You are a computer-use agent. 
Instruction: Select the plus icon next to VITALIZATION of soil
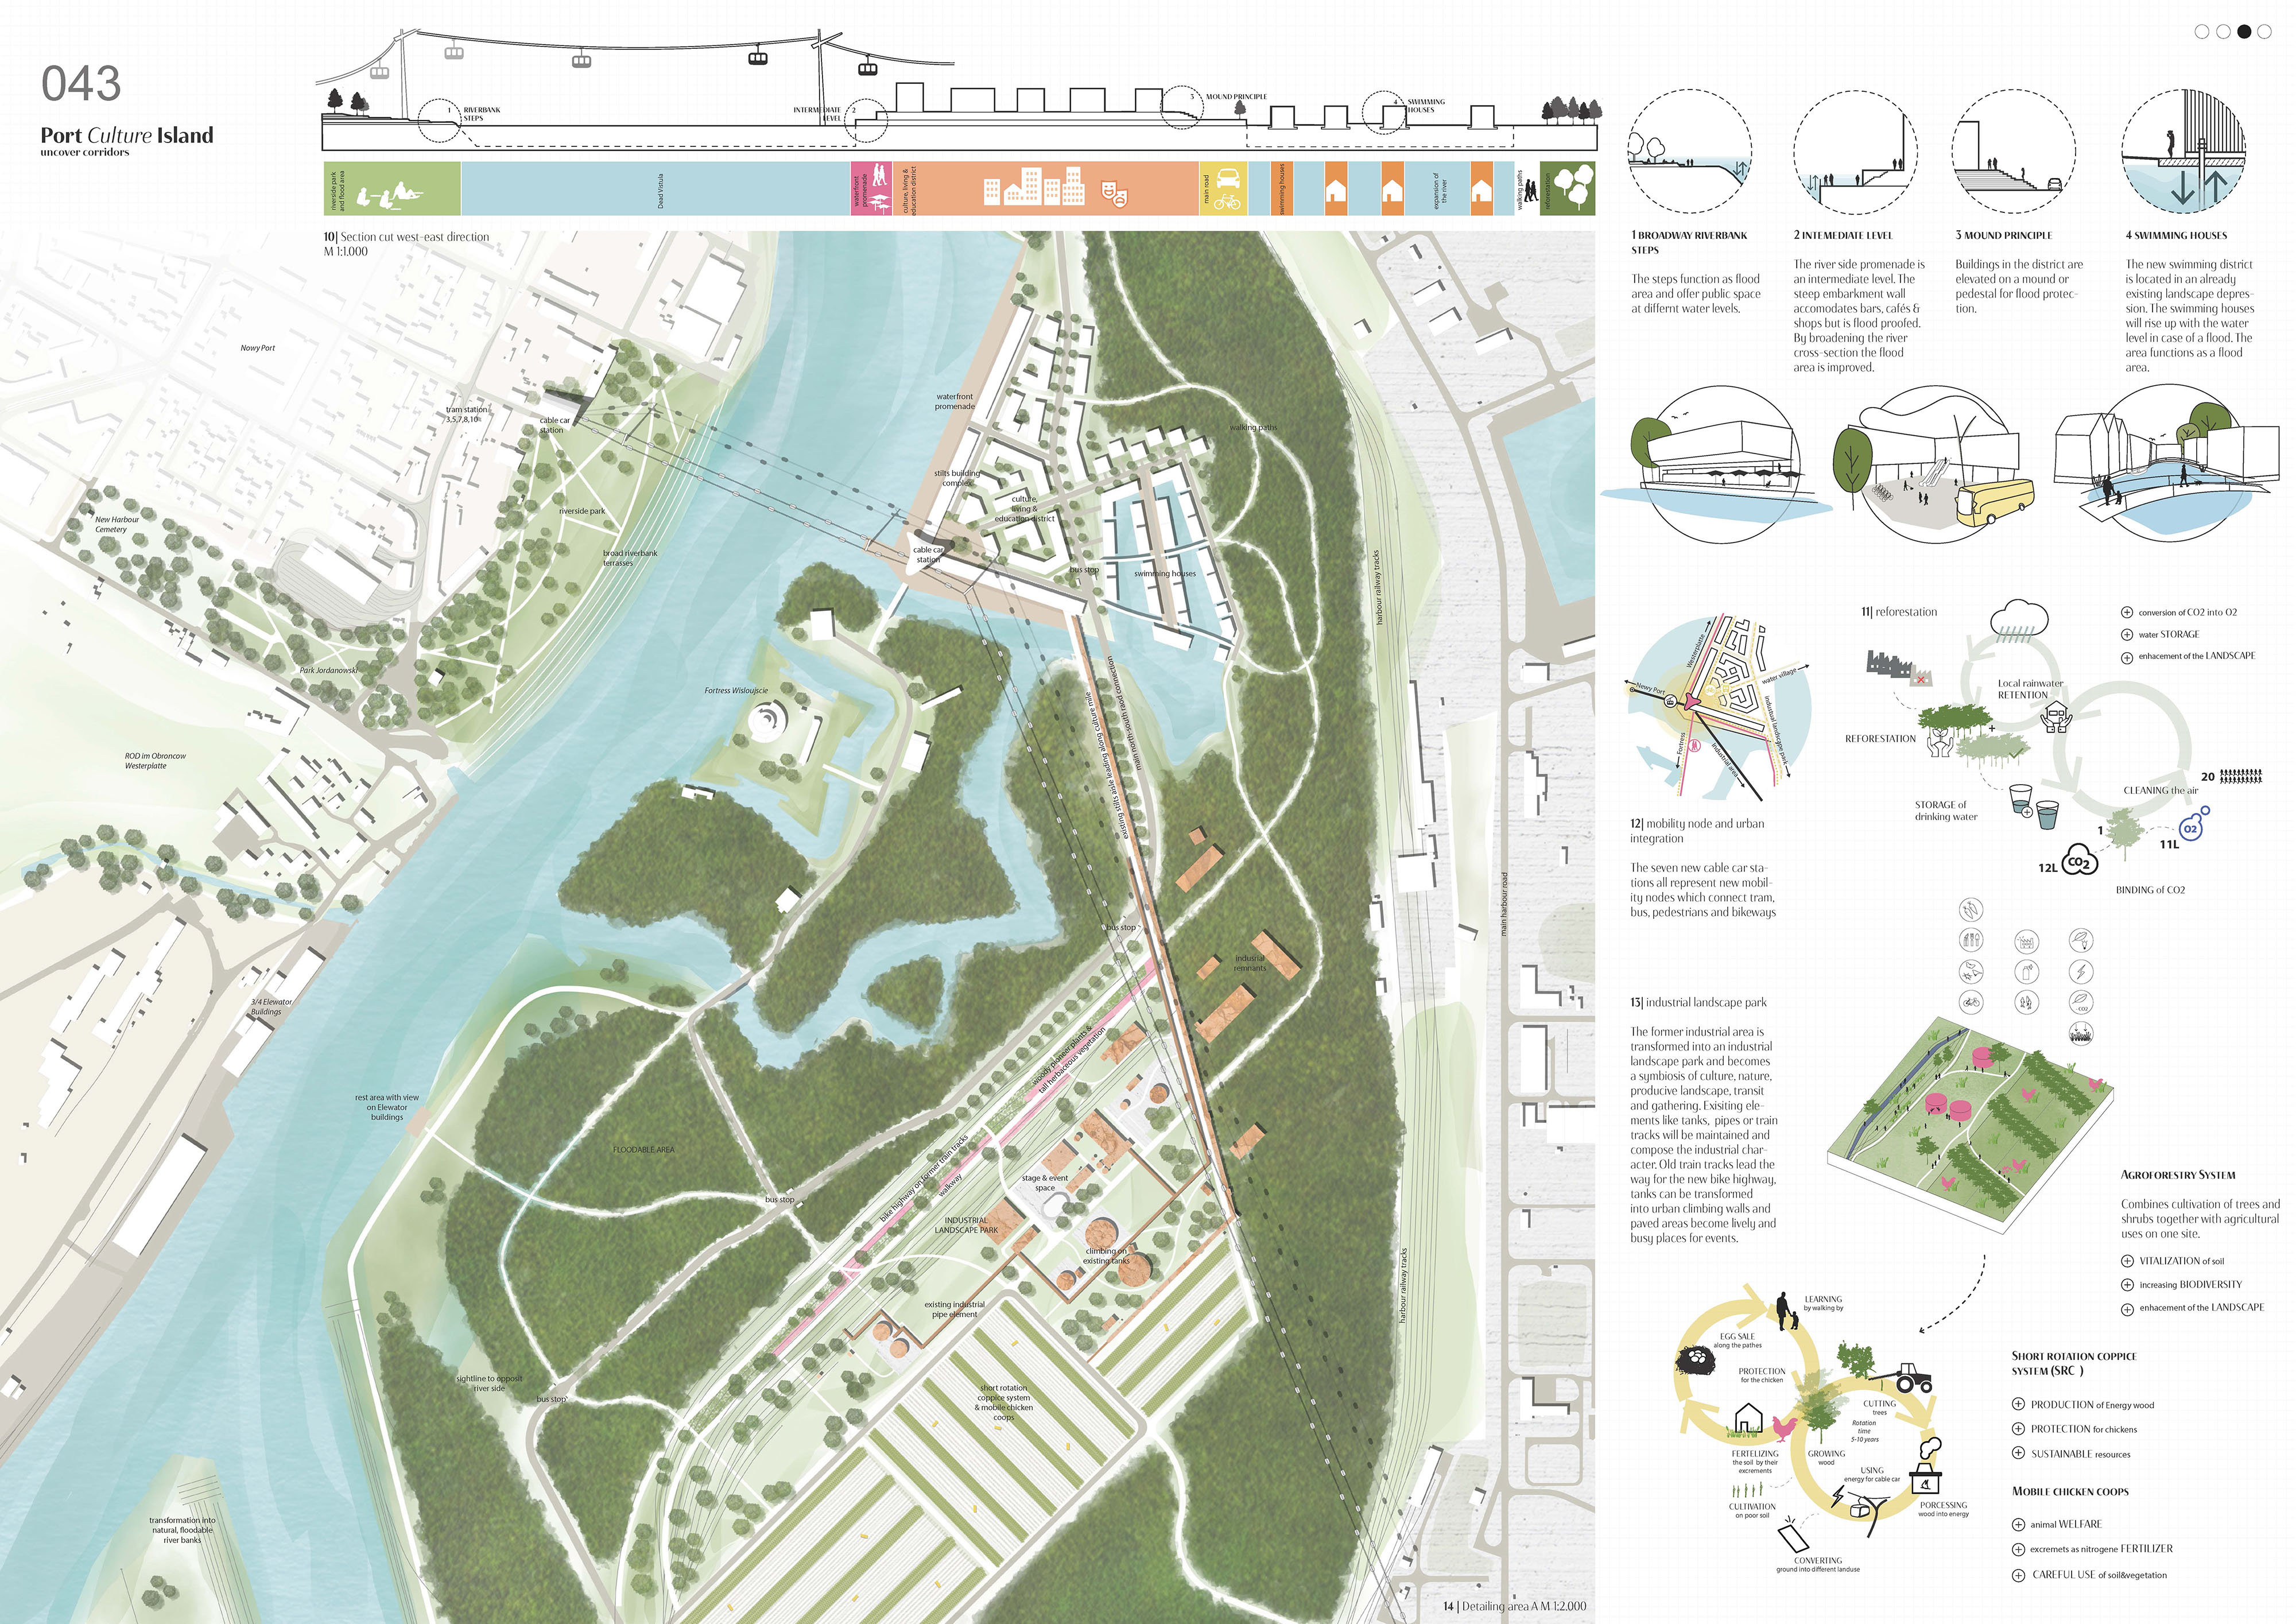2127,1261
